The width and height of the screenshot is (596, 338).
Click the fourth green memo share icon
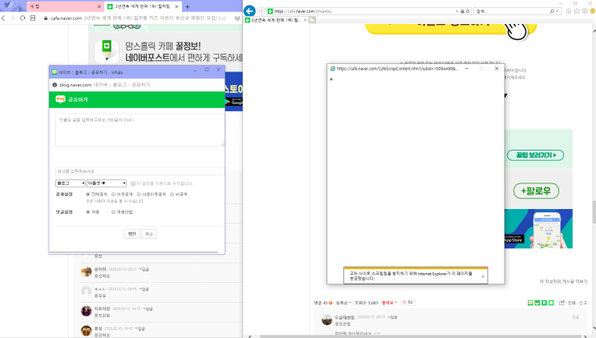coord(552,303)
